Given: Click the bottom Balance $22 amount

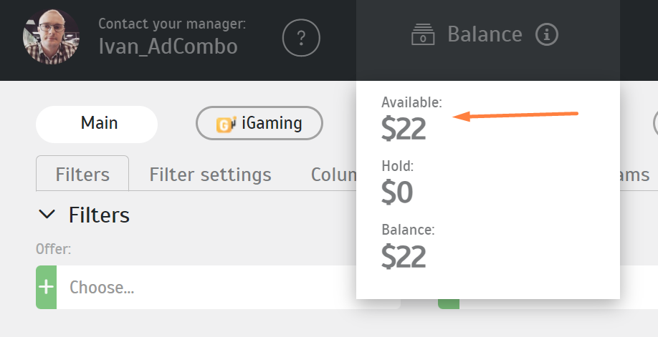Looking at the screenshot, I should pyautogui.click(x=404, y=257).
